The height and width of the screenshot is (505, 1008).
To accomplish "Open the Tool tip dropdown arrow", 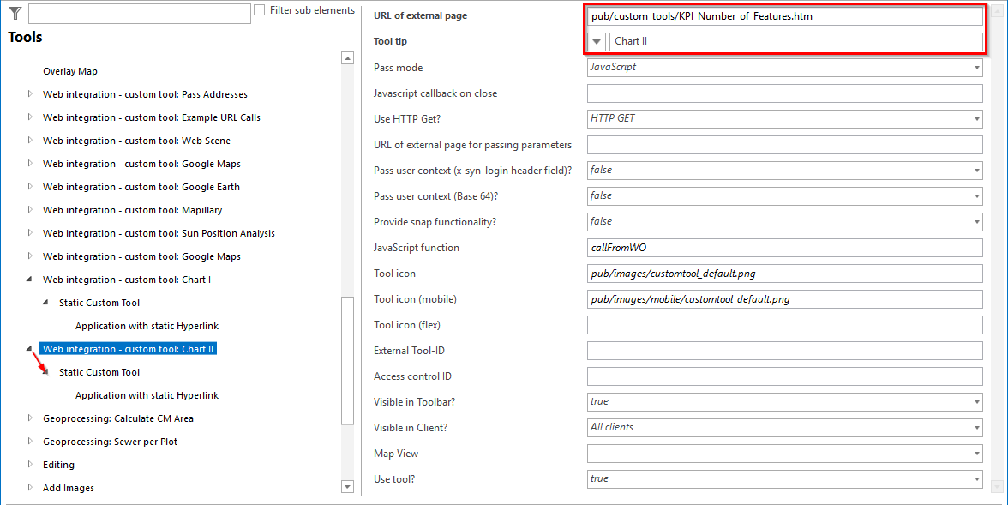I will coord(595,40).
